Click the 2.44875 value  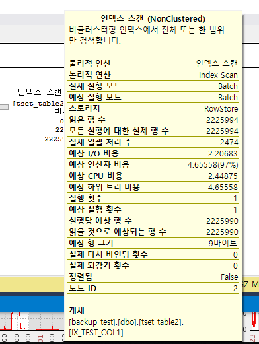tap(223, 176)
